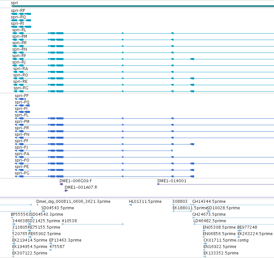The image size is (274, 258).
Task: Select protein spri-PA label
Action: point(22,154)
